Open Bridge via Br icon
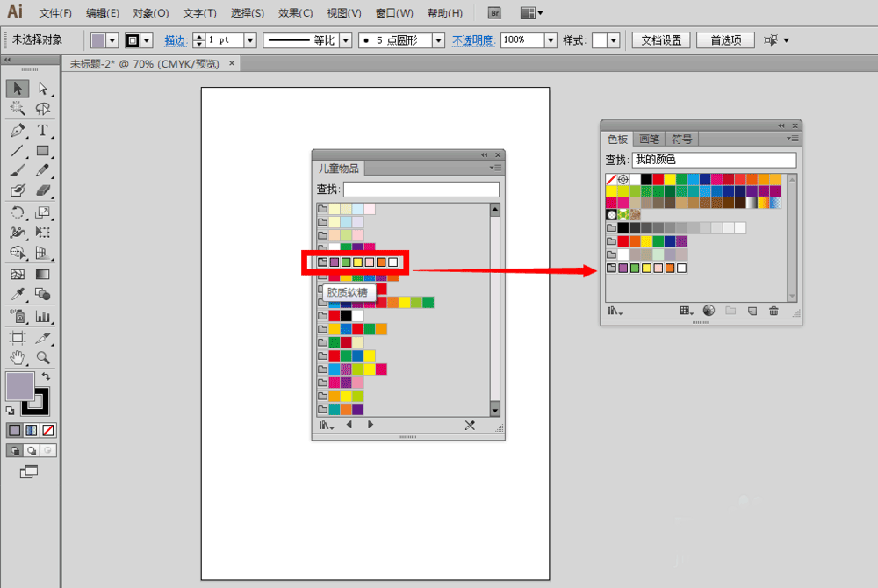Image resolution: width=878 pixels, height=588 pixels. tap(493, 13)
